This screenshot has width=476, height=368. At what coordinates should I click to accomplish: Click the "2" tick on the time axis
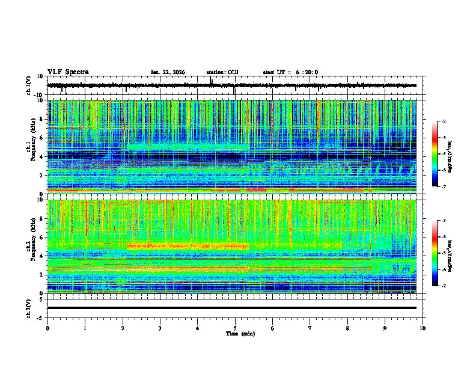tap(123, 328)
